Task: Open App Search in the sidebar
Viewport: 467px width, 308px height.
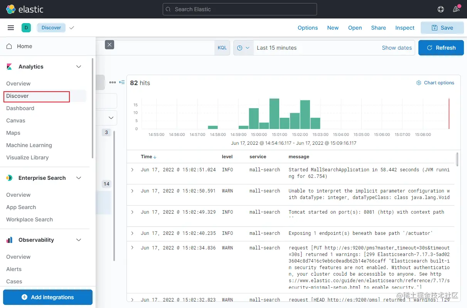Action: click(x=21, y=207)
